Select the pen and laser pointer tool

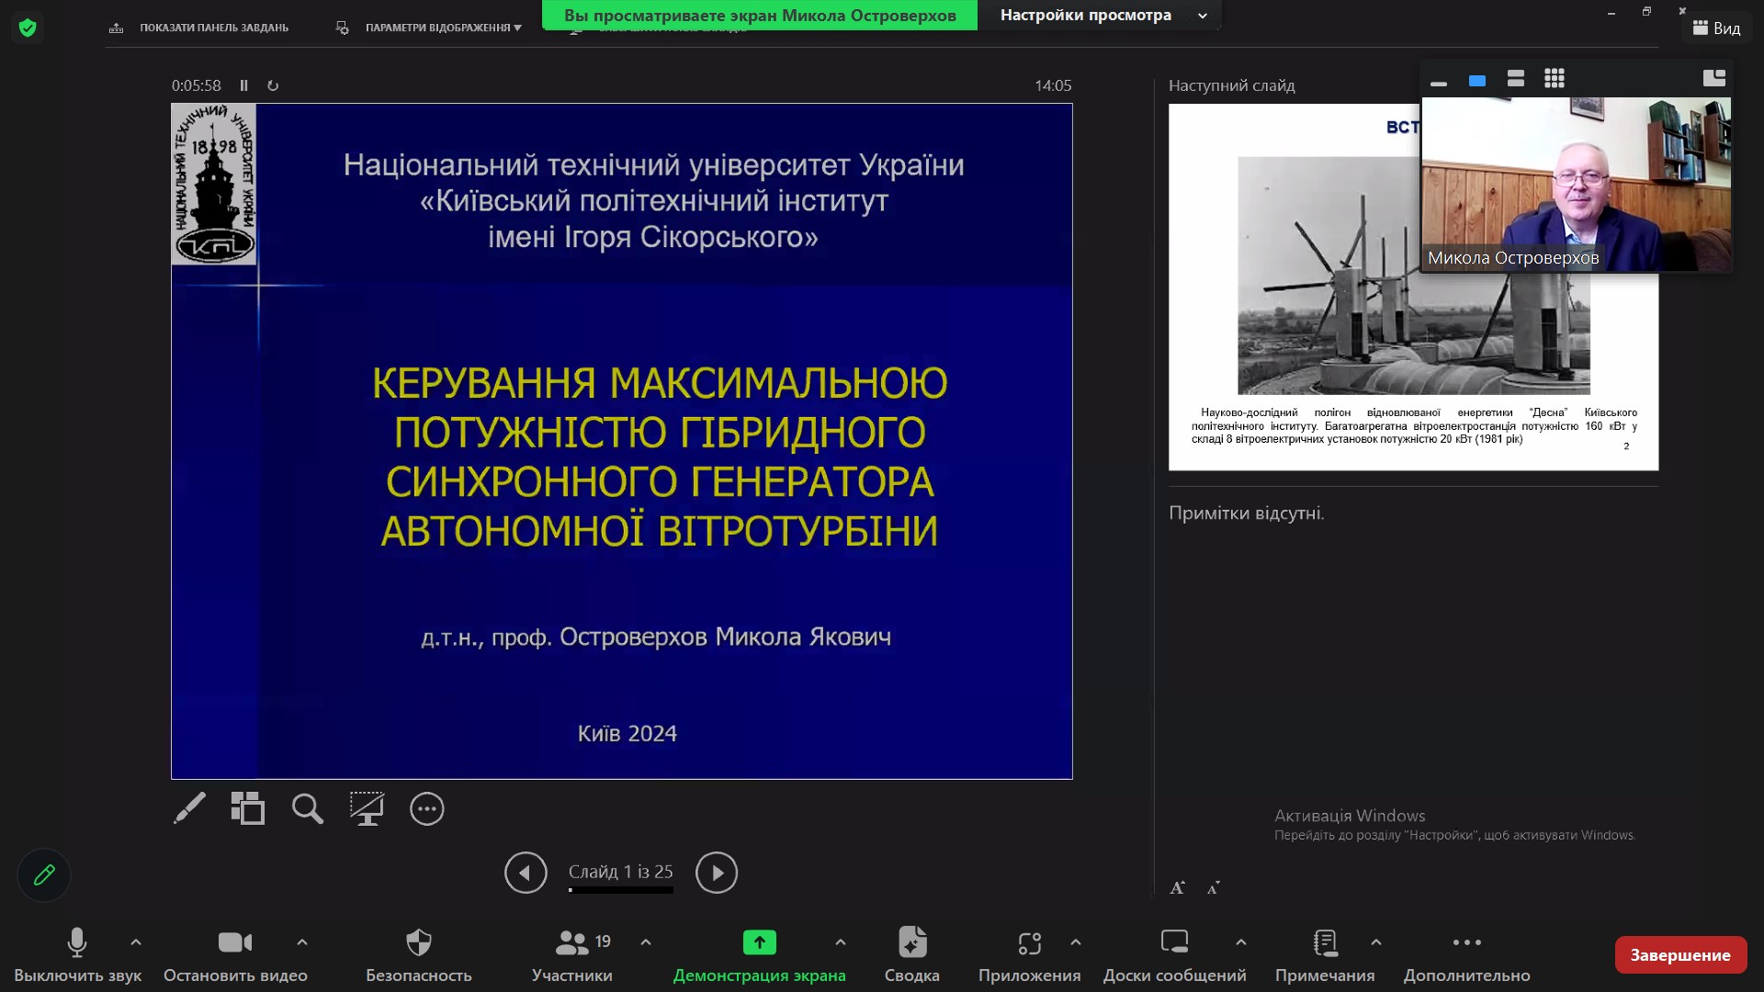(x=189, y=808)
